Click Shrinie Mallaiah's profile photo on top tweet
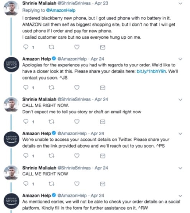Screen dimensions: 190x213 coord(11,8)
